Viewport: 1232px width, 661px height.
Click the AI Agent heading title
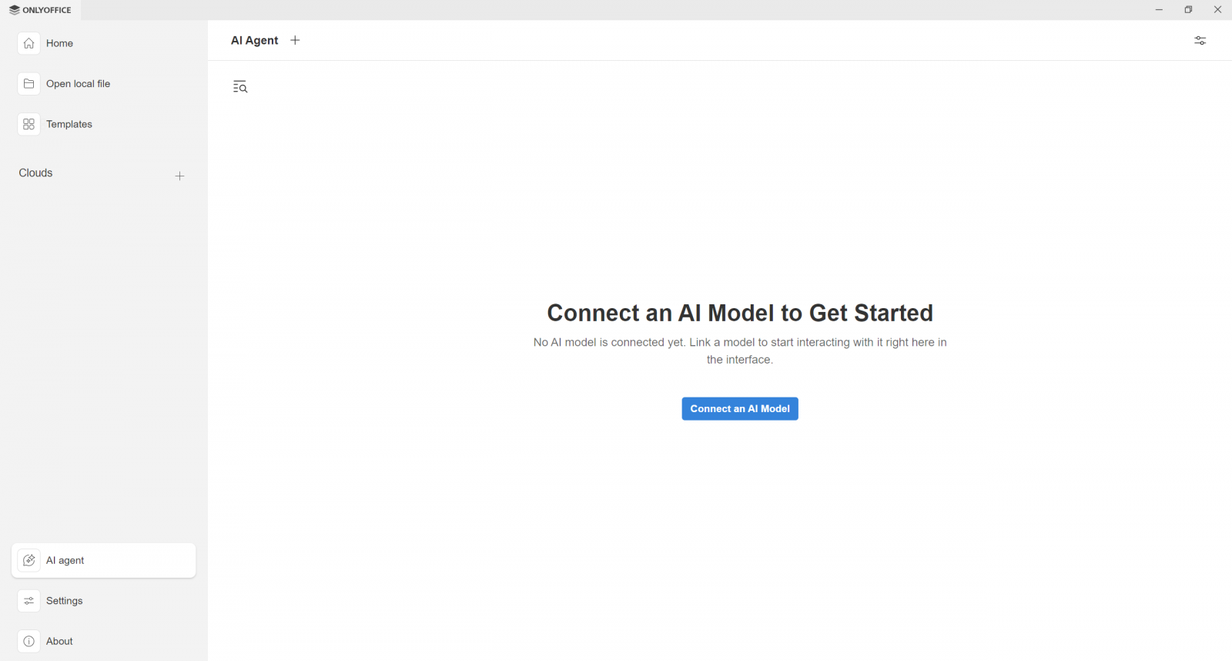point(254,40)
